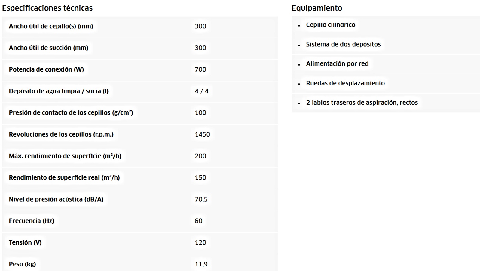
Task: Select Máx. rendimiento de superficie label
Action: (65, 156)
